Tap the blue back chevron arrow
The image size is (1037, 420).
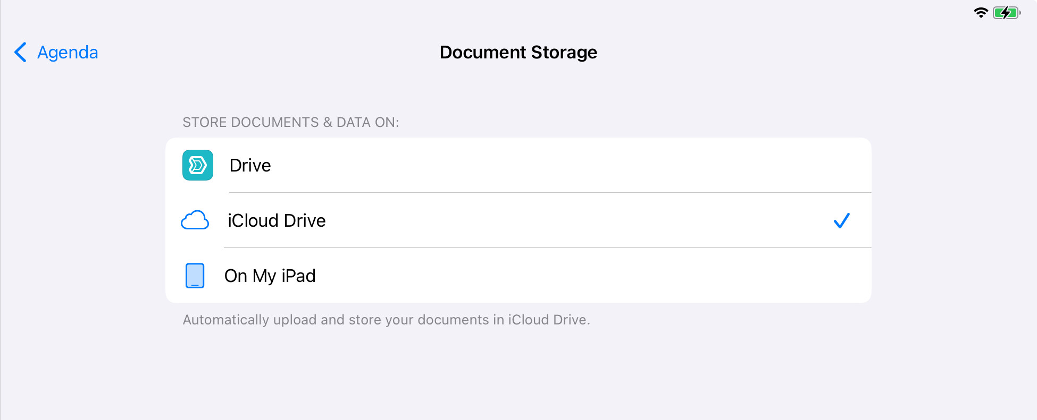20,52
